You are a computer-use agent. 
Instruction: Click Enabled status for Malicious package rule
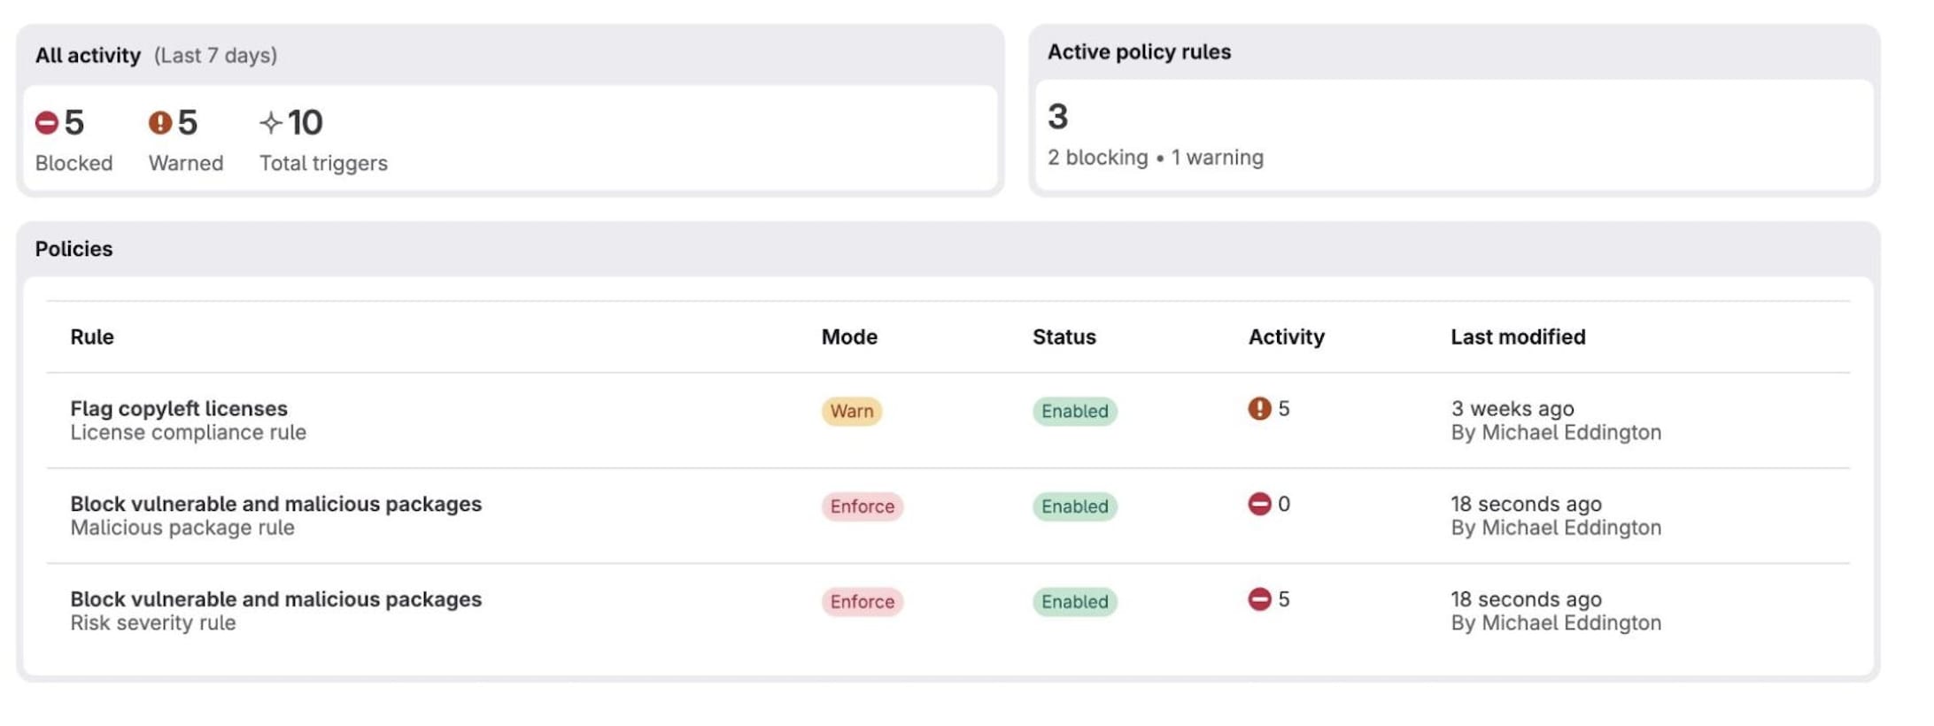coord(1074,506)
